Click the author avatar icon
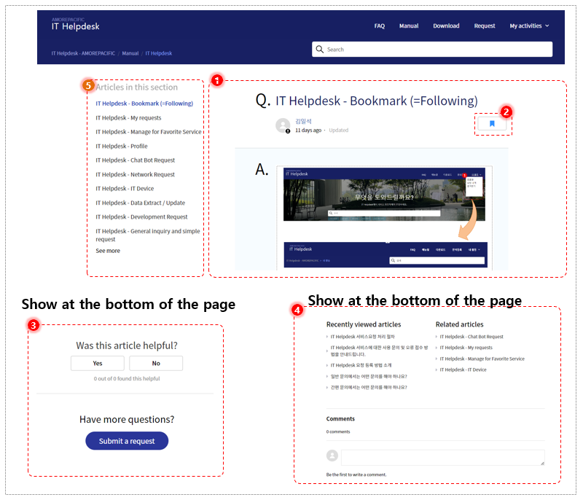583x500 pixels. pyautogui.click(x=283, y=125)
